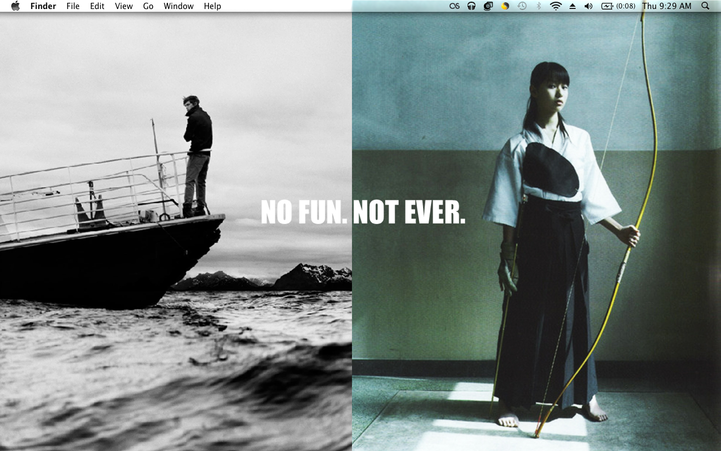721x451 pixels.
Task: Open the Edit menu
Action: tap(97, 6)
